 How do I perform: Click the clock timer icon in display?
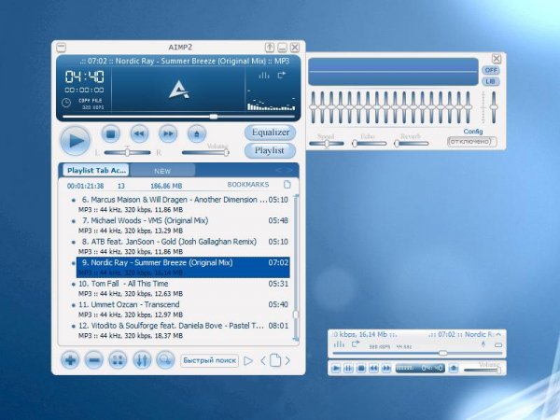point(66,103)
